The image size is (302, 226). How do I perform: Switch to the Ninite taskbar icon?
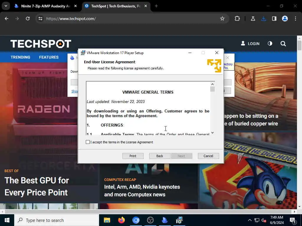click(x=165, y=220)
